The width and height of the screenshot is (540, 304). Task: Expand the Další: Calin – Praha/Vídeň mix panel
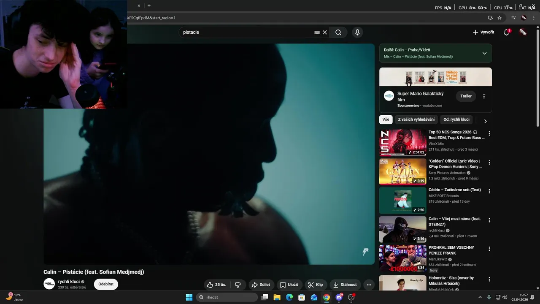[x=484, y=53]
